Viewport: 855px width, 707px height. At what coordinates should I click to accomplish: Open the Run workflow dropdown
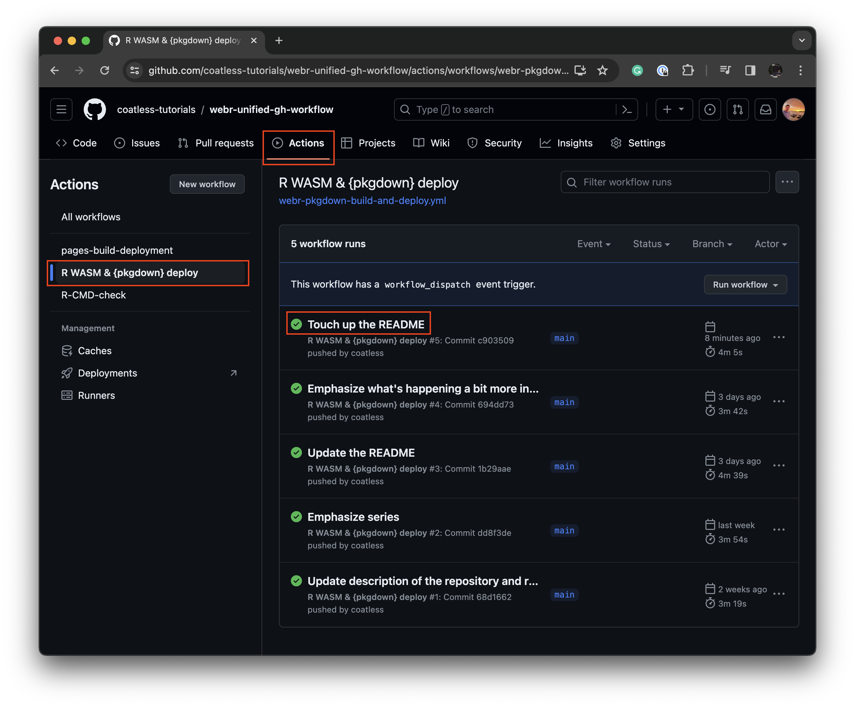745,284
